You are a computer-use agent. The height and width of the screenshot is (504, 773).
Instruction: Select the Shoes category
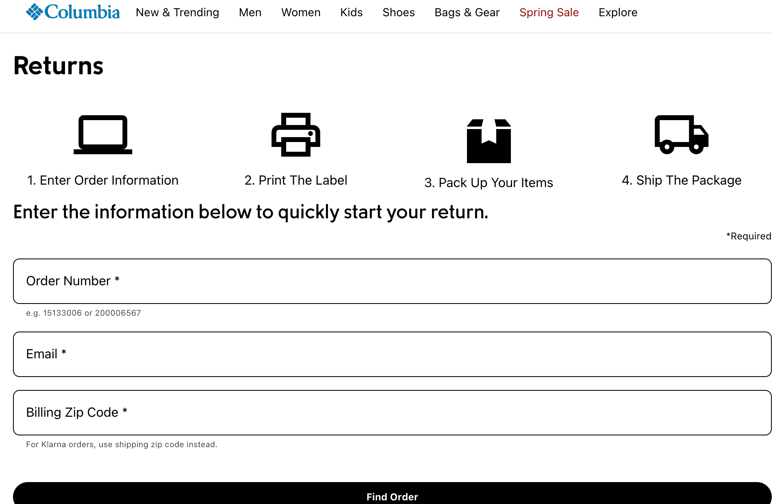tap(398, 12)
